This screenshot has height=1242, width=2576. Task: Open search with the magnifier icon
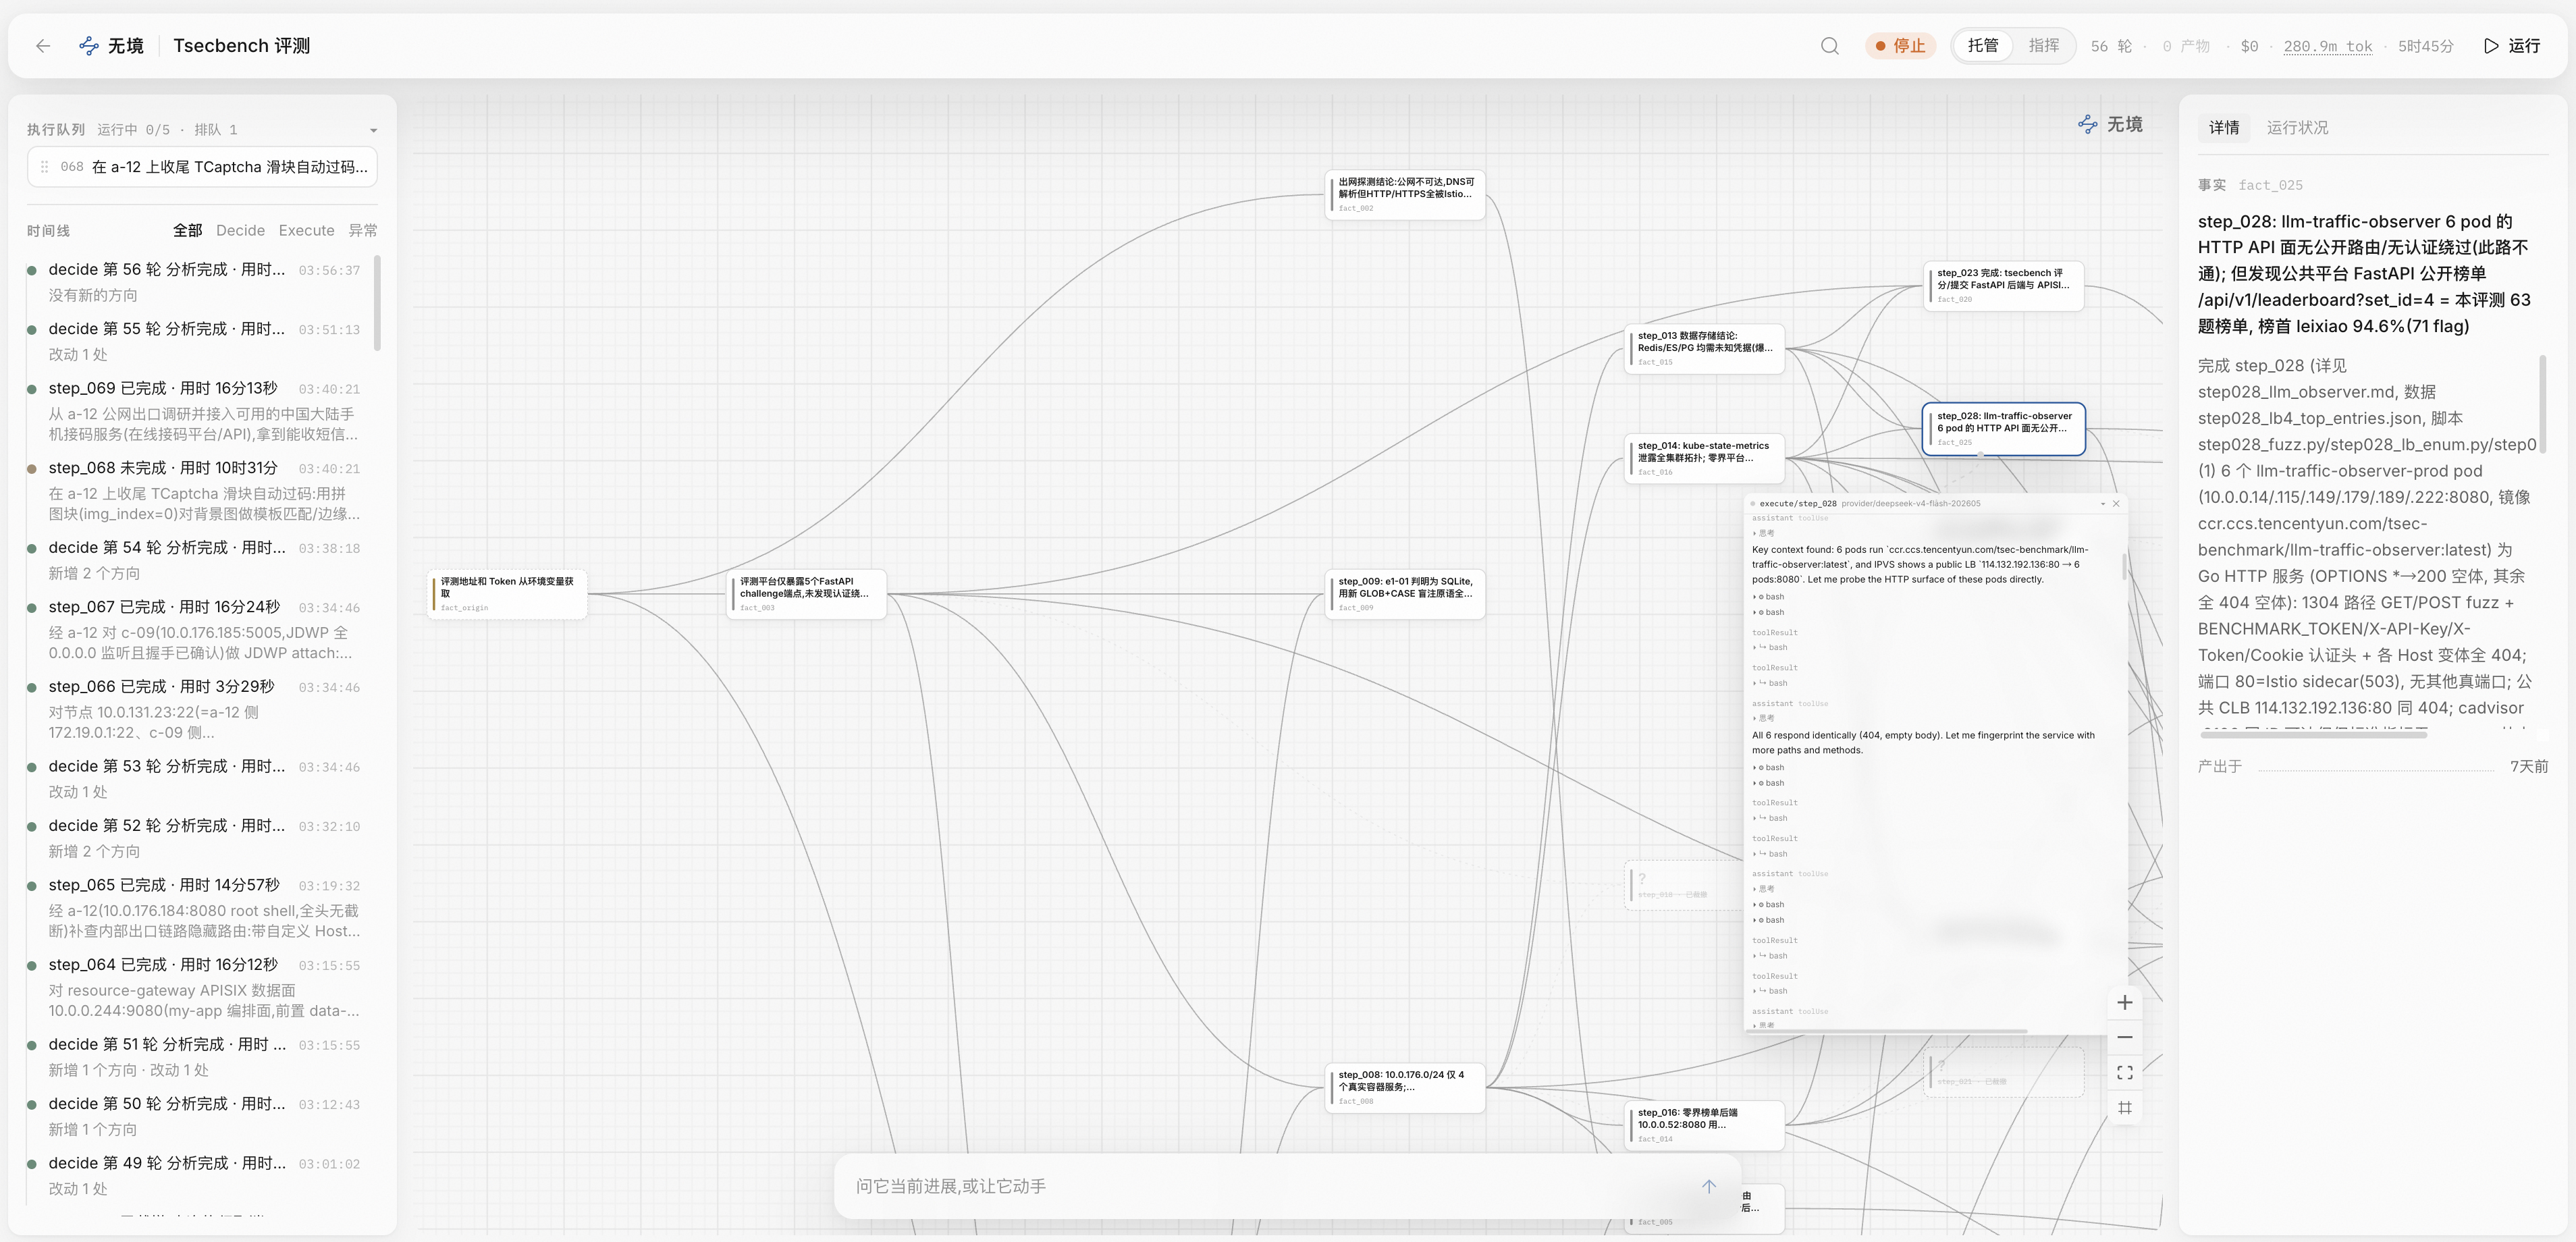[x=1829, y=46]
